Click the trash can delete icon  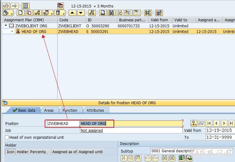[58, 13]
